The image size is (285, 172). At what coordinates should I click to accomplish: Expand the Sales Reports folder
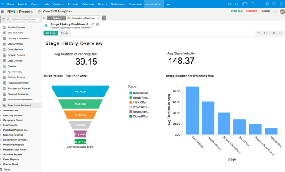[x=10, y=110]
